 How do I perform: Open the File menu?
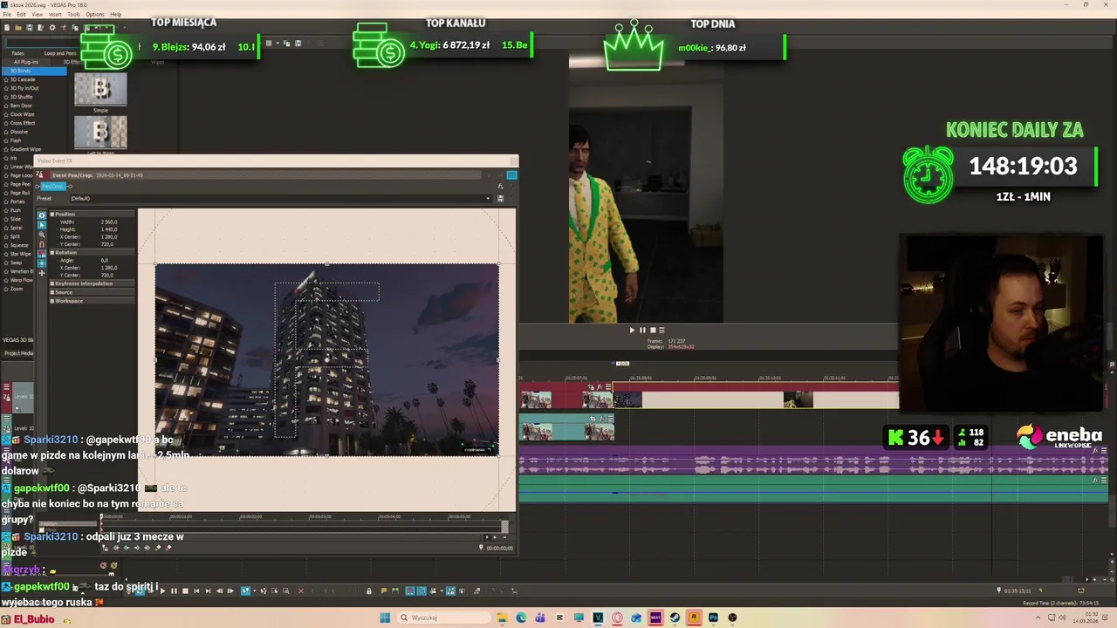pos(7,14)
